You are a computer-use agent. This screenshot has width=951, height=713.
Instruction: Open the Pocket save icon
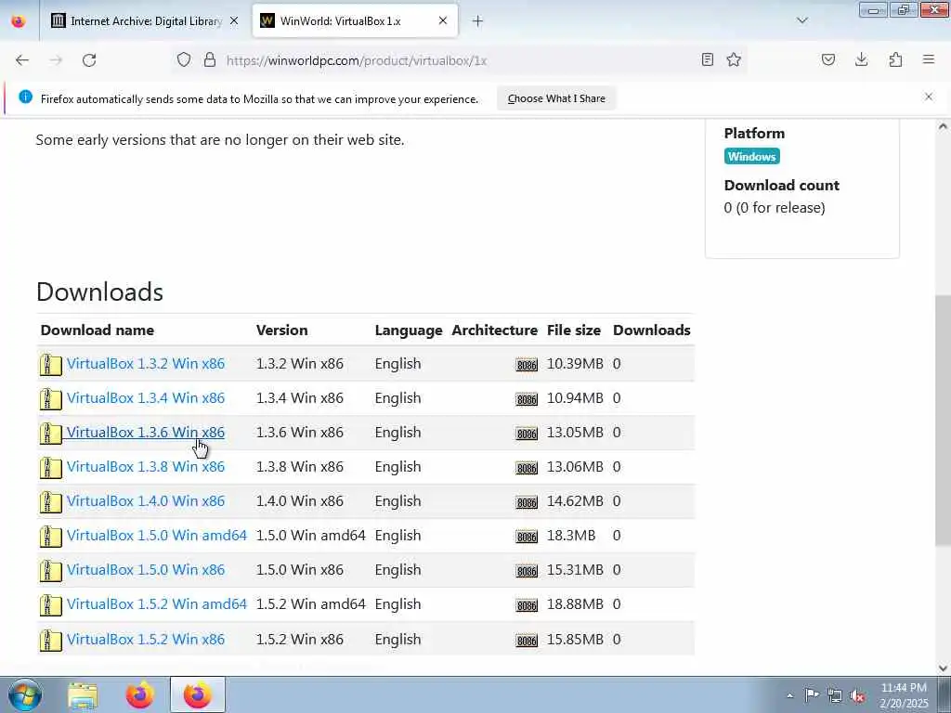coord(828,59)
